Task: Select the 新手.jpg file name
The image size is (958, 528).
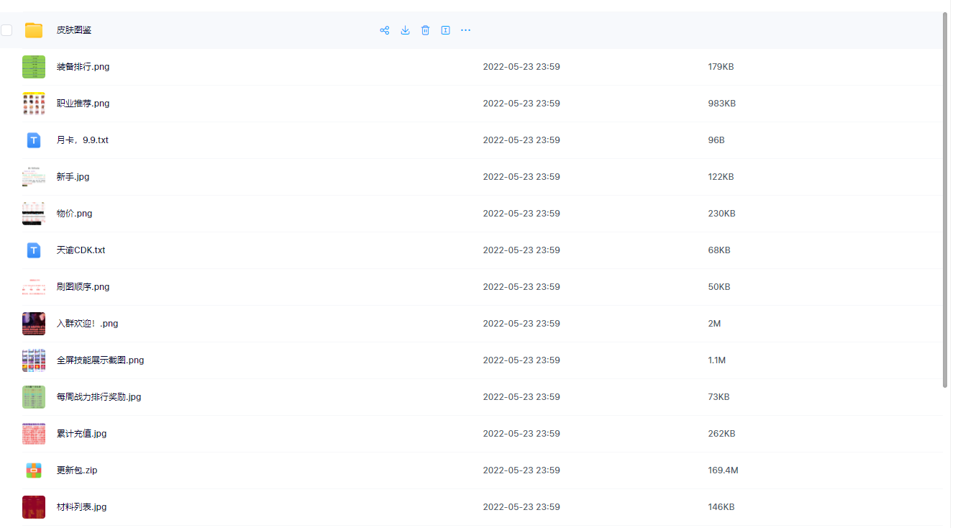Action: pos(73,177)
